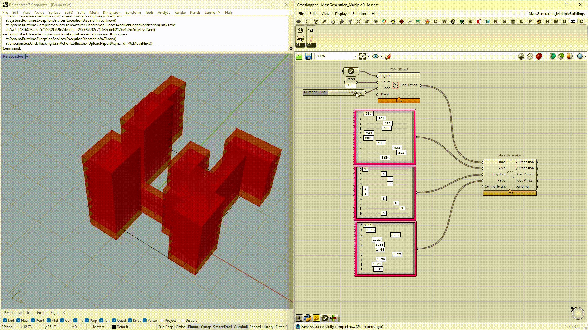Viewport: 588px width, 330px height.
Task: Click the Python icon in canvas widget bar
Action: click(308, 318)
